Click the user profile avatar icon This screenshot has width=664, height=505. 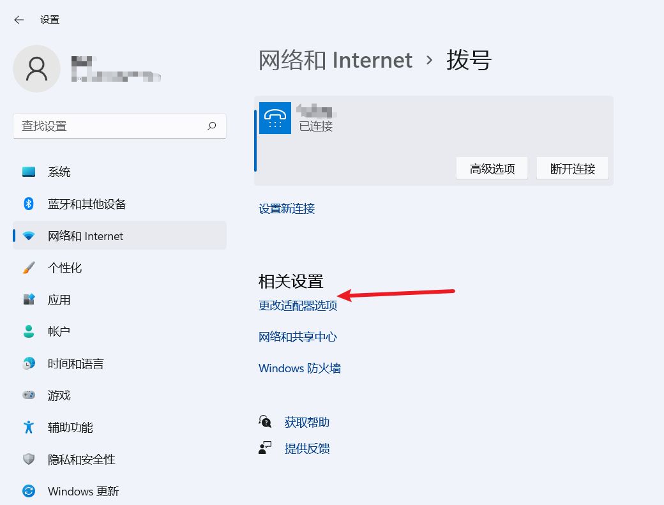[x=37, y=68]
